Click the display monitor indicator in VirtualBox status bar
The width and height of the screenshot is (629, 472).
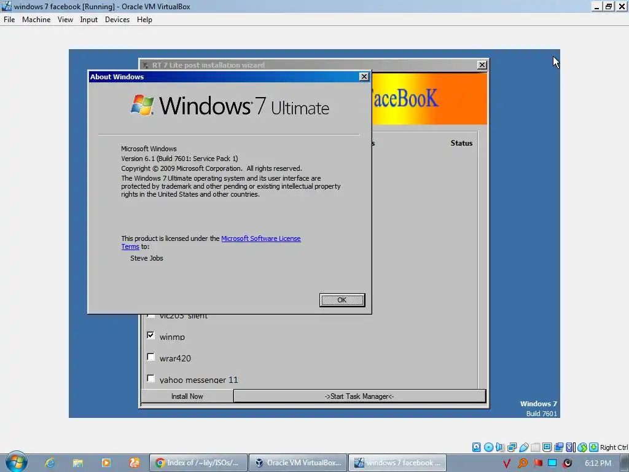tap(547, 447)
